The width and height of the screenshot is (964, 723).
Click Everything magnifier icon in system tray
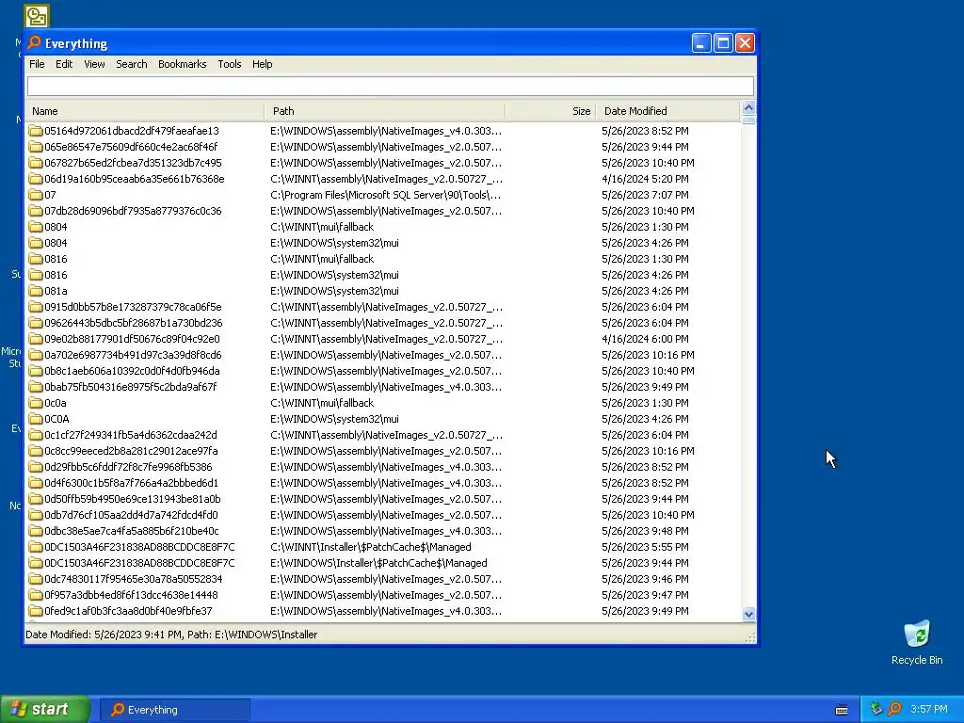(895, 709)
